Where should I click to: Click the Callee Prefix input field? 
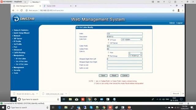(x=125, y=49)
